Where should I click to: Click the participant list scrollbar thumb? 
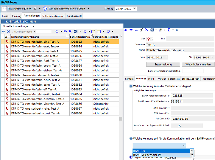(121, 119)
